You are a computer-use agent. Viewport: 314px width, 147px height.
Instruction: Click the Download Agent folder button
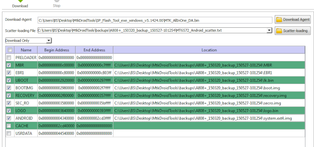[x=293, y=20]
